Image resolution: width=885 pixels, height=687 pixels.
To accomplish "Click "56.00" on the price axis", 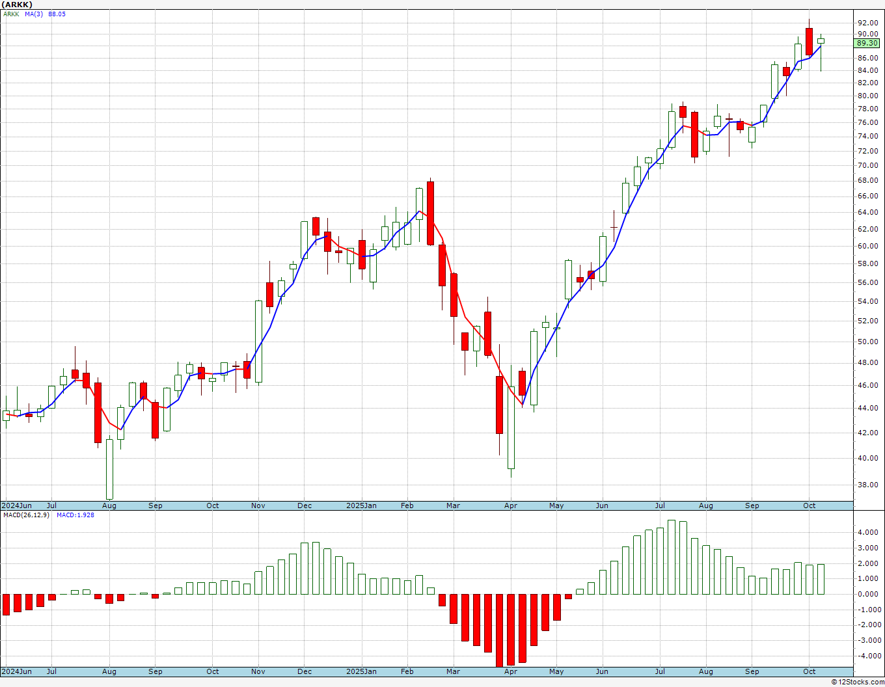I will click(x=867, y=282).
